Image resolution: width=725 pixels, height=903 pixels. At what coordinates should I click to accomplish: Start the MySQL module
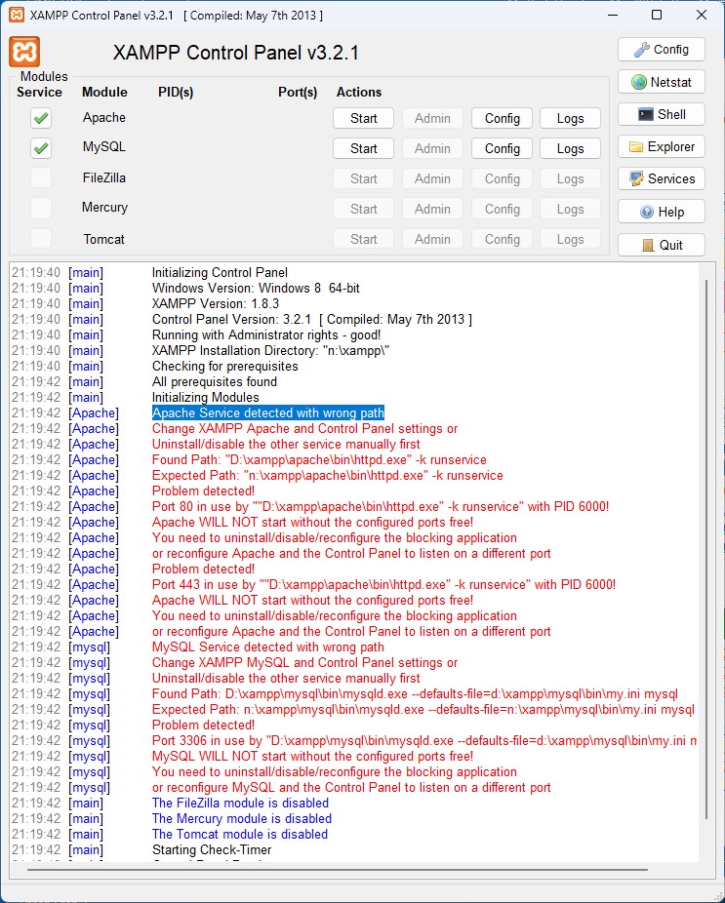pyautogui.click(x=363, y=148)
